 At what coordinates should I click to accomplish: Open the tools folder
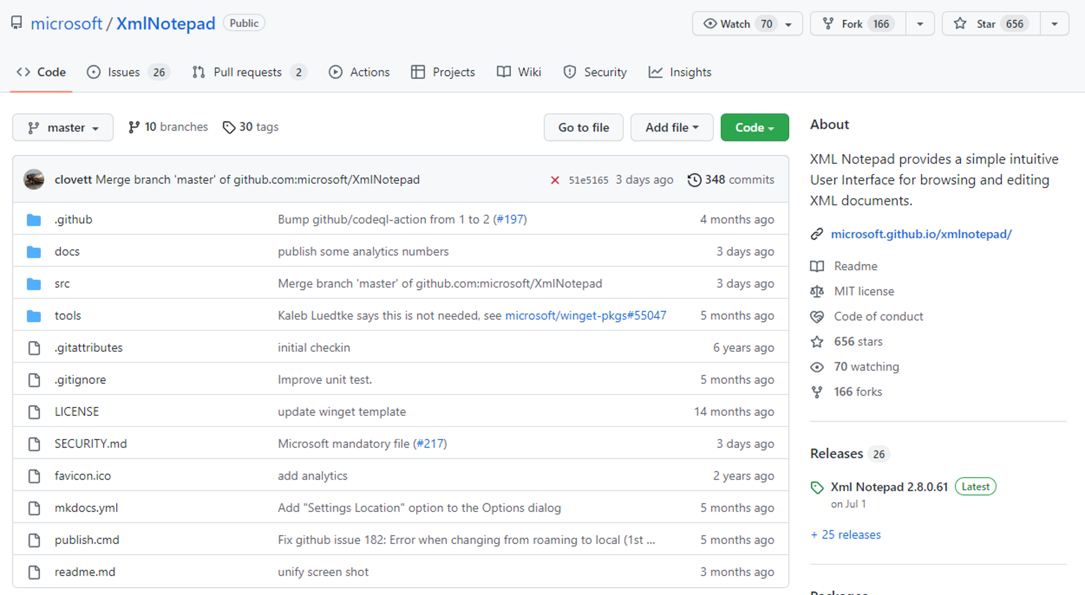pyautogui.click(x=68, y=315)
